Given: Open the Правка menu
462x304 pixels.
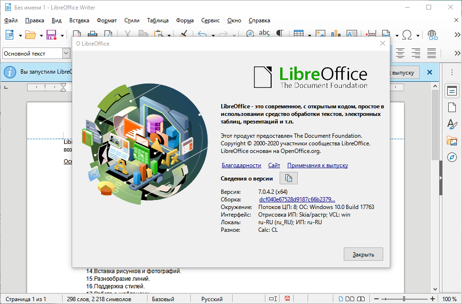Looking at the screenshot, I should (35, 20).
